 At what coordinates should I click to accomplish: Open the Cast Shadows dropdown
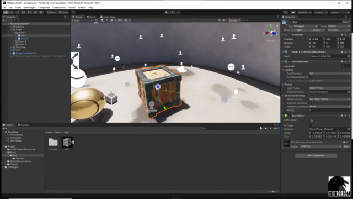tap(330, 74)
